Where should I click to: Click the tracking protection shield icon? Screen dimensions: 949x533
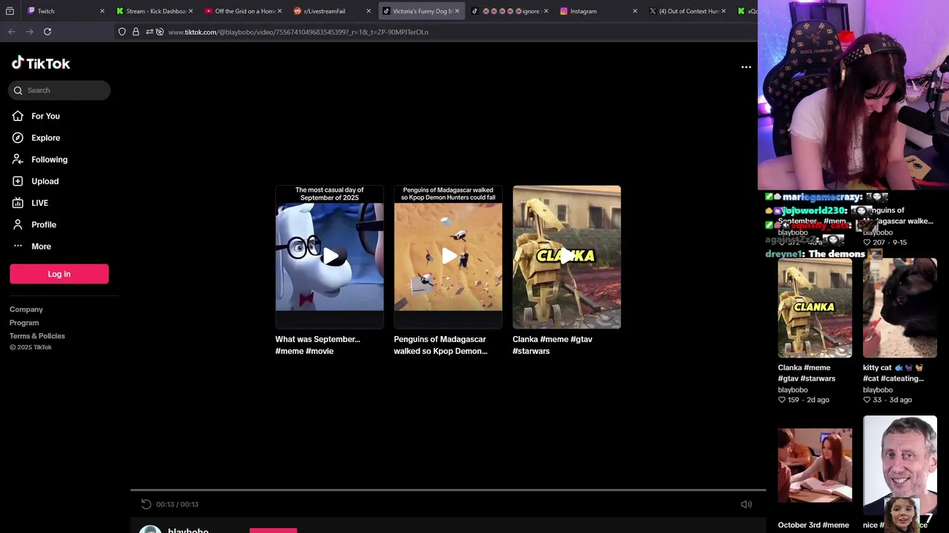pyautogui.click(x=122, y=32)
